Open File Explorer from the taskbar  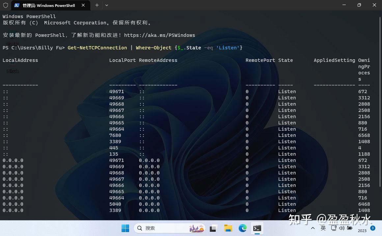[228, 228]
